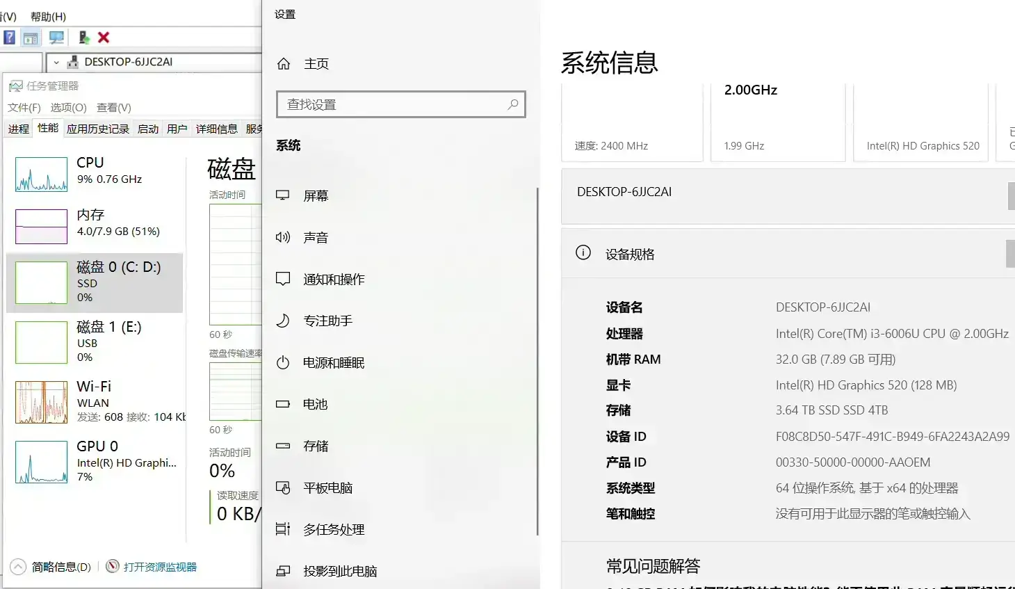Select the 声音 speaker icon in Settings

[x=283, y=237]
